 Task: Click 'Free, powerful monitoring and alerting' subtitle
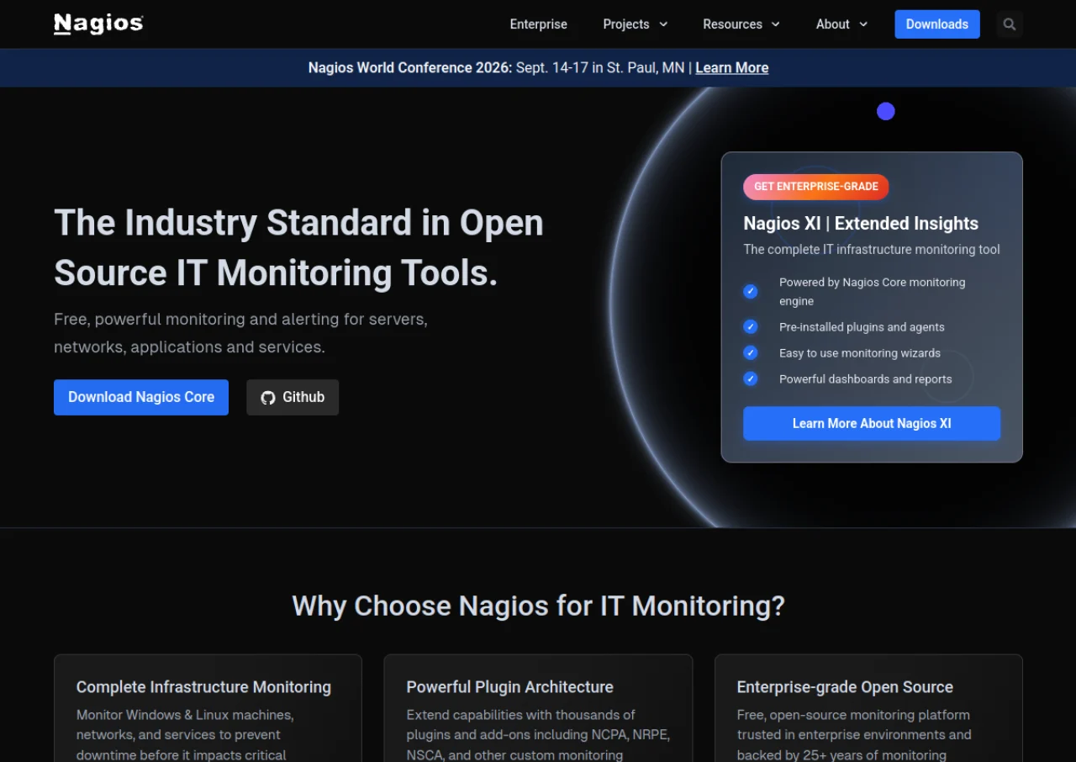(240, 333)
